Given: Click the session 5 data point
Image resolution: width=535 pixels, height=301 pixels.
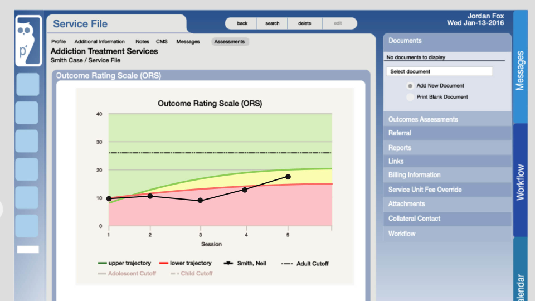Looking at the screenshot, I should [x=288, y=177].
